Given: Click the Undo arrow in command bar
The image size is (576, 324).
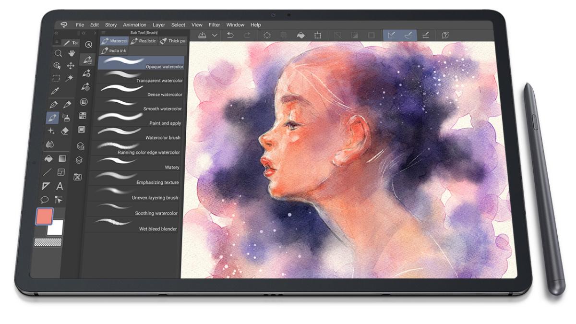Looking at the screenshot, I should pos(230,35).
